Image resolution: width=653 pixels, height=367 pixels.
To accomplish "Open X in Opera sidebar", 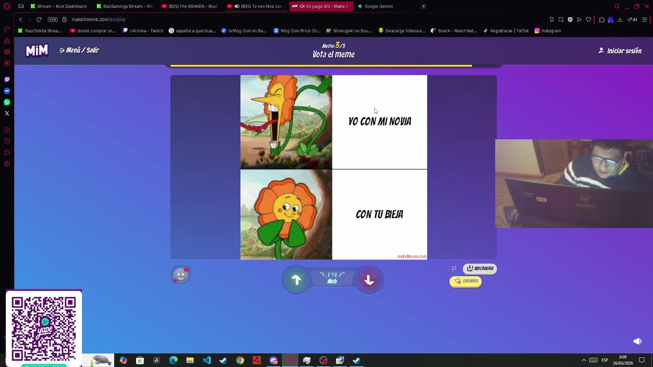I will pos(7,113).
